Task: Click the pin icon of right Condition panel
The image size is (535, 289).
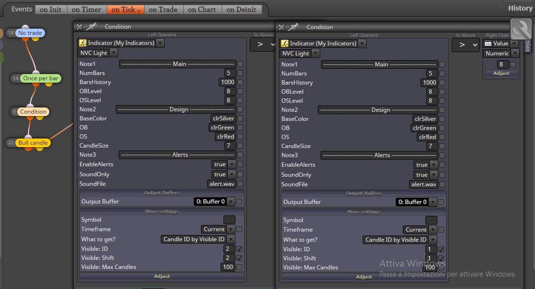Action: pos(293,27)
